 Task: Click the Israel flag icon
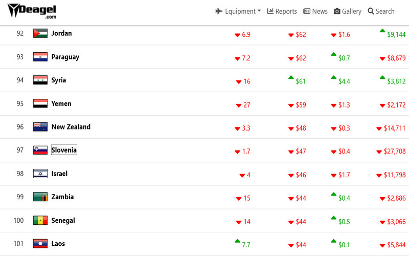pos(40,174)
